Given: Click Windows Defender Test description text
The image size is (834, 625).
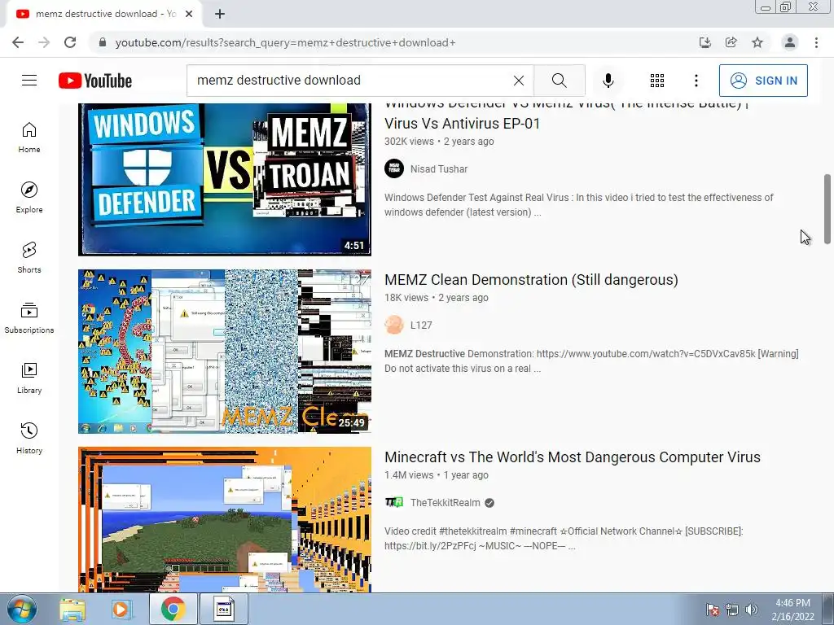Looking at the screenshot, I should coord(579,204).
